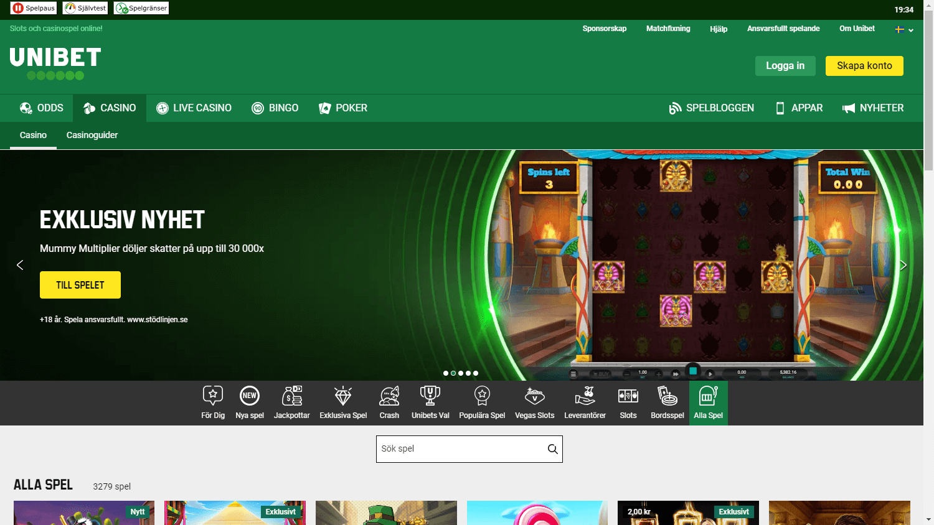This screenshot has height=525, width=934.
Task: Open Ansvarsfullt spelande link
Action: coord(783,29)
